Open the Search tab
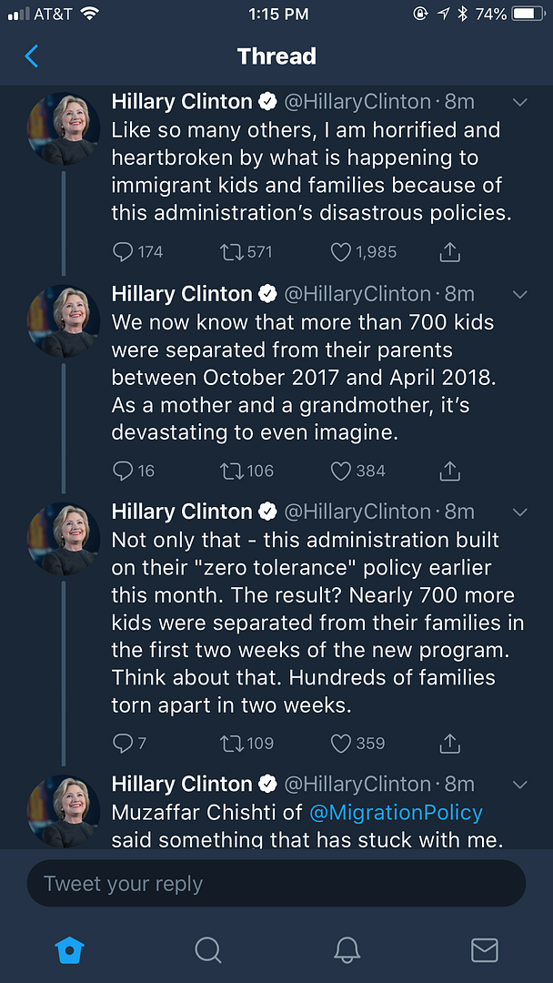 (x=208, y=950)
